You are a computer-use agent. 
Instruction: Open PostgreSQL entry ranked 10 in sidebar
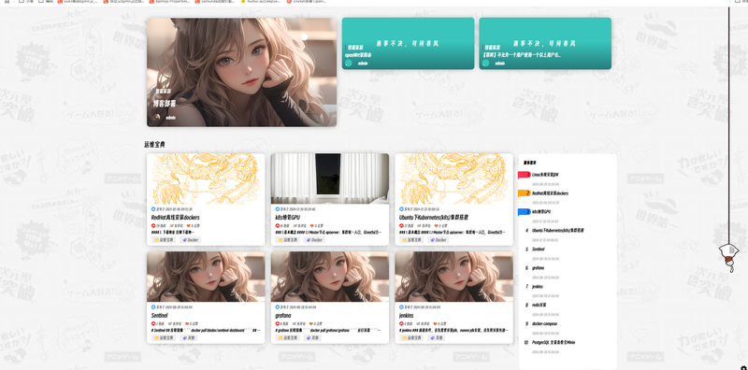[554, 342]
